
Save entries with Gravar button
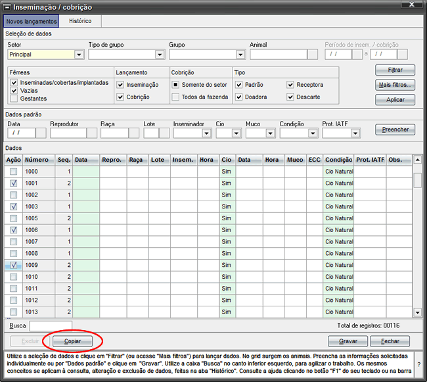coord(348,341)
